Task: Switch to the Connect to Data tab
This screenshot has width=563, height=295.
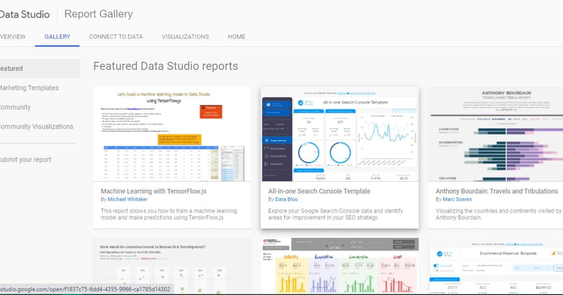Action: tap(115, 37)
